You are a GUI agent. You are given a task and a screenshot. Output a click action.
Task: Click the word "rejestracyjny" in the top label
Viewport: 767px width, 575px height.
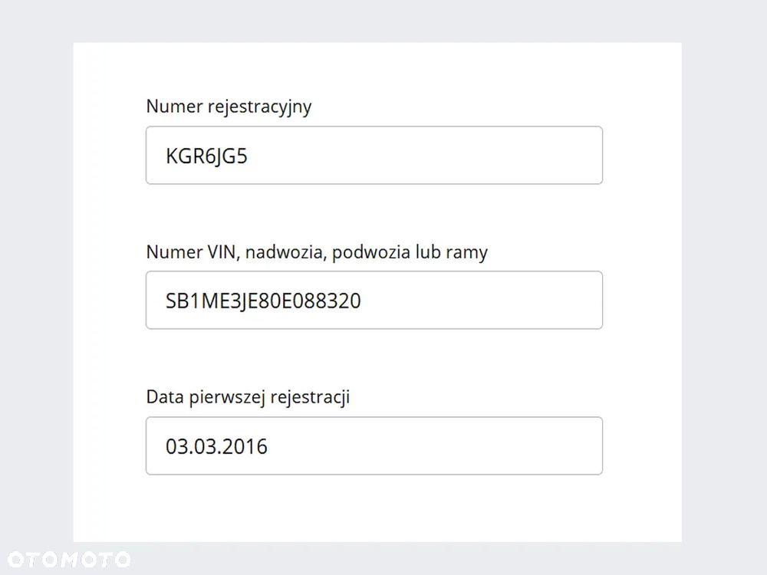pos(259,106)
